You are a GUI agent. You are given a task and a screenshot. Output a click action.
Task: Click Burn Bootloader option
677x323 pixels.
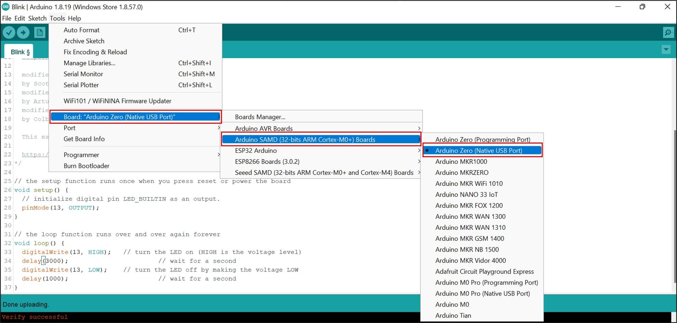(86, 166)
